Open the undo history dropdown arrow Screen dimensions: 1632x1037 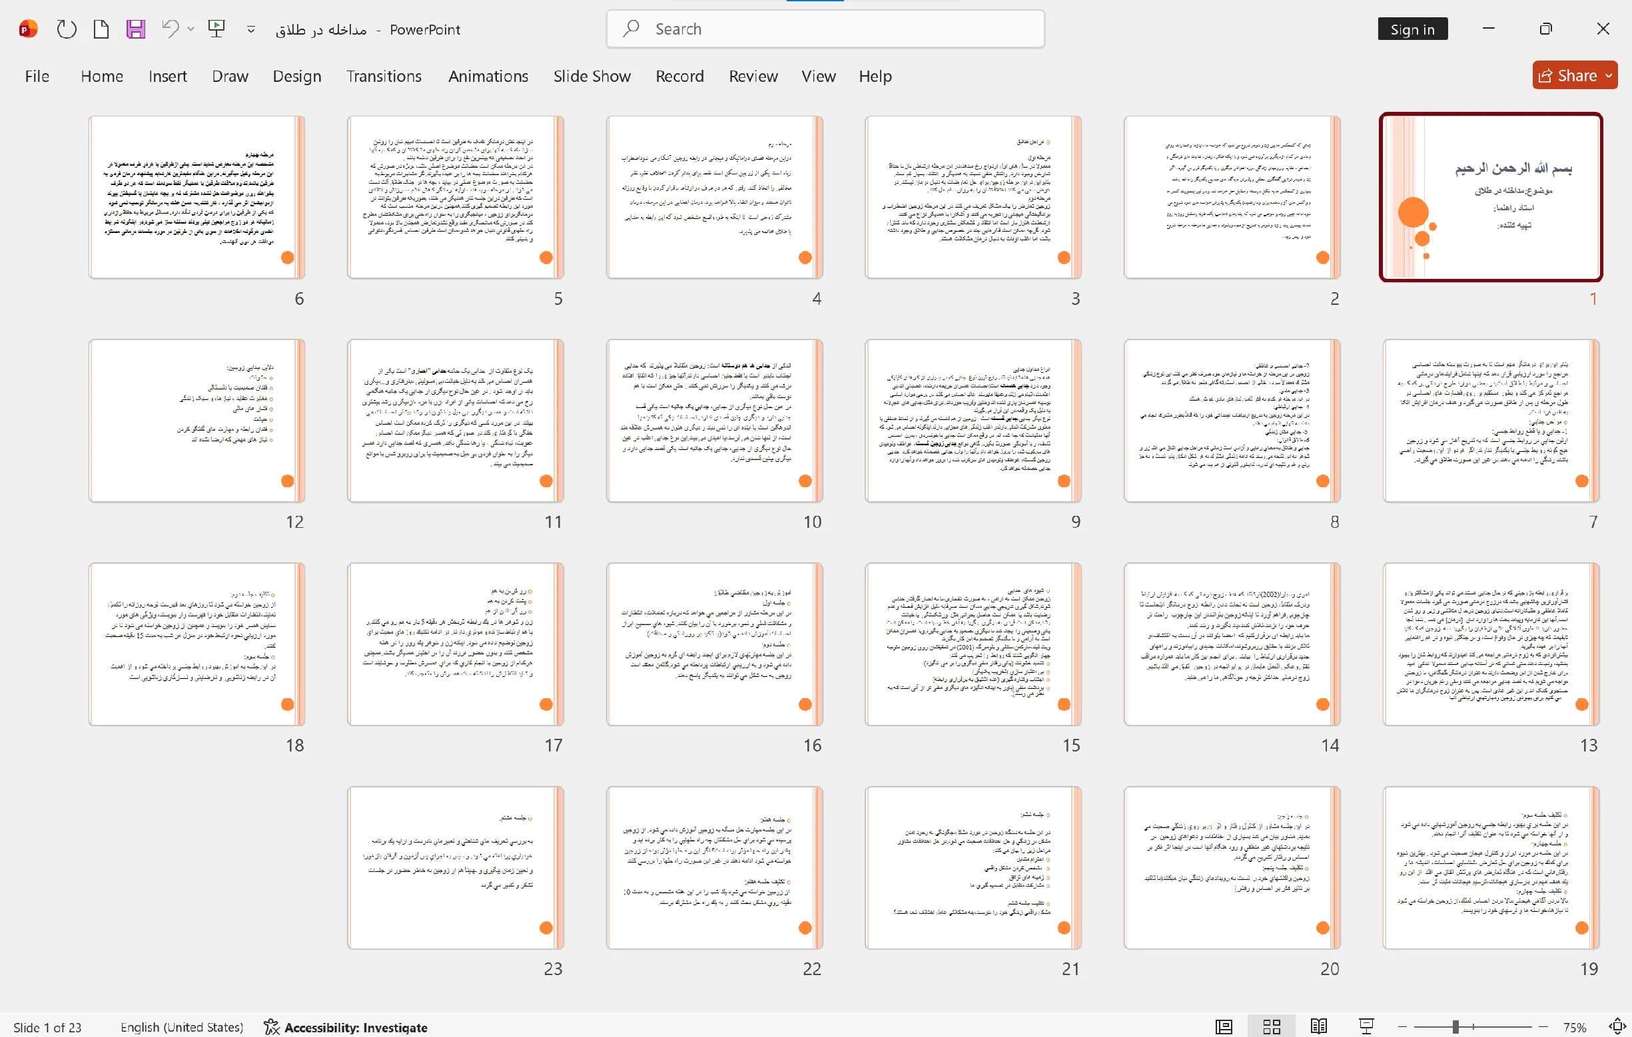[x=191, y=29]
